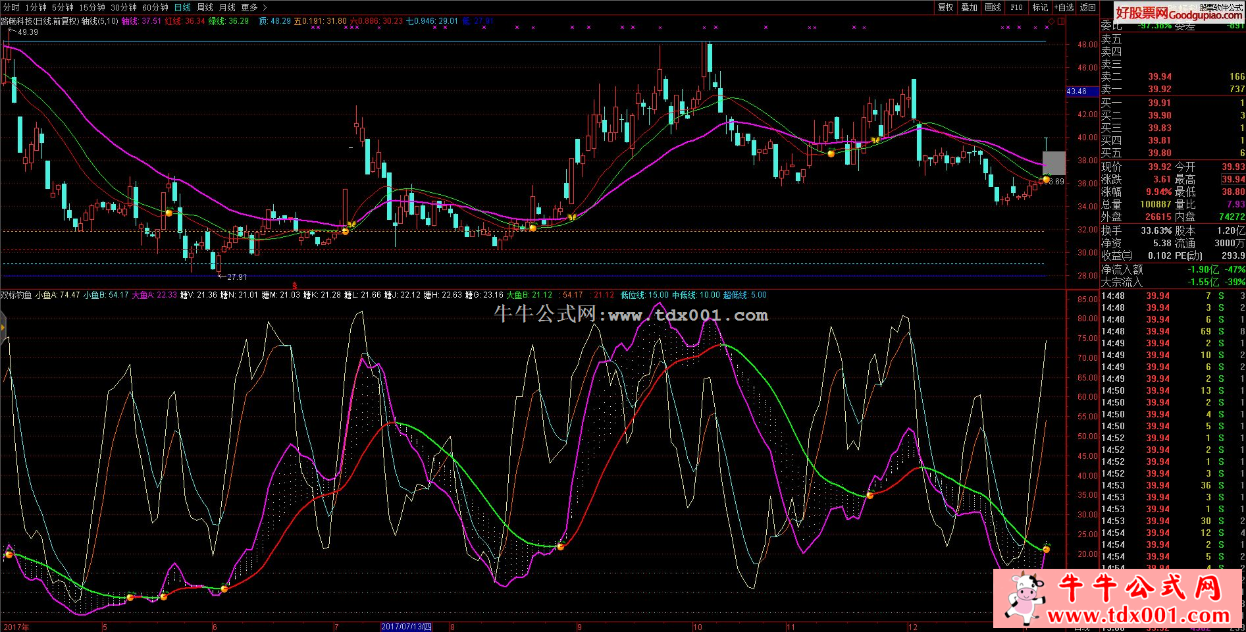This screenshot has height=632, width=1246.
Task: Switch to the 月线 monthly chart tab
Action: coord(227,7)
